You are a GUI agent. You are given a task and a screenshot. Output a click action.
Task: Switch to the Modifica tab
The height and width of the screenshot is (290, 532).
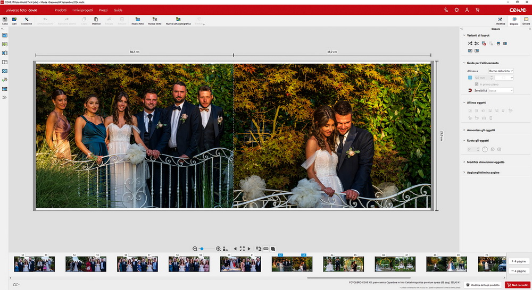click(500, 21)
